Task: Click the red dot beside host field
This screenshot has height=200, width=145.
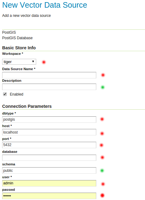Action: pyautogui.click(x=102, y=134)
